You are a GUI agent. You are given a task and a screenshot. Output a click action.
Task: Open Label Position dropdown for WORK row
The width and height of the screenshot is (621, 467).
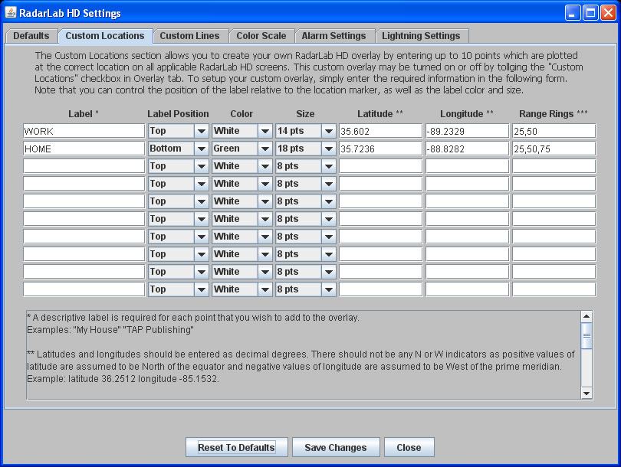(x=178, y=131)
